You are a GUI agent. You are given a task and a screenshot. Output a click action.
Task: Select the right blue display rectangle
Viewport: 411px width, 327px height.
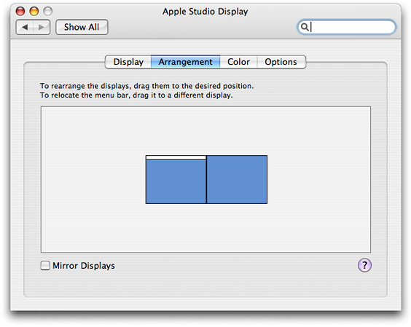click(x=237, y=179)
